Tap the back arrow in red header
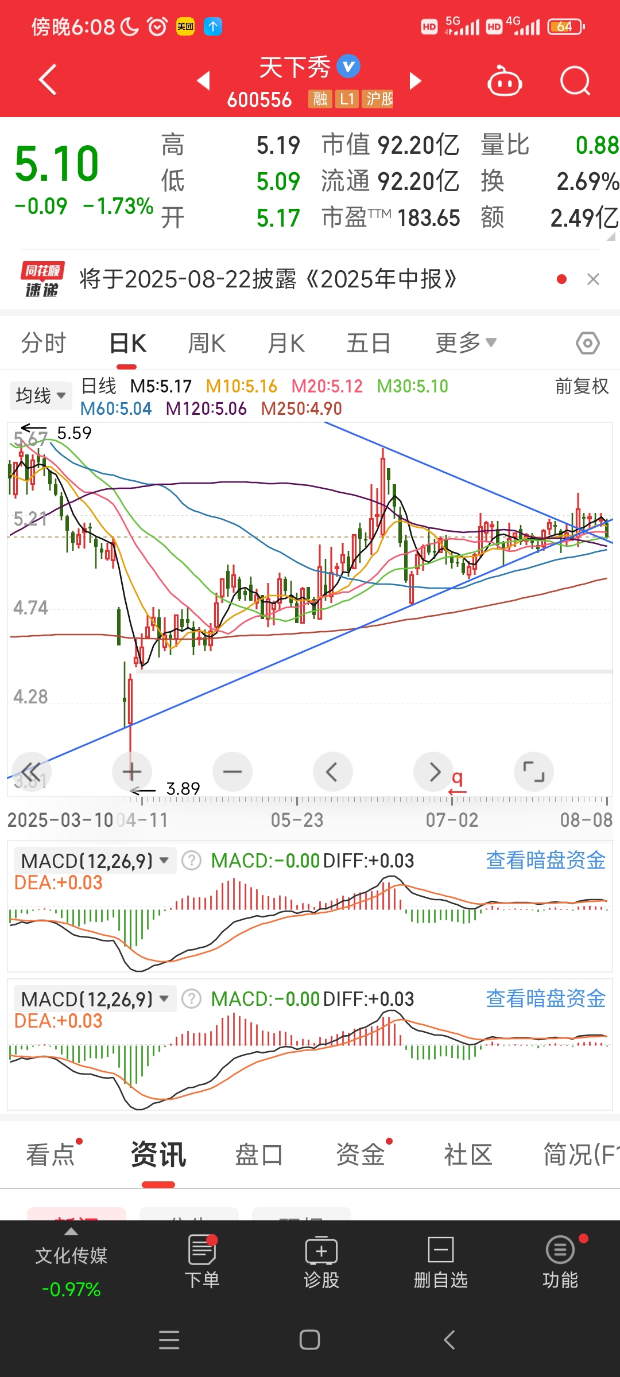The image size is (620, 1377). pyautogui.click(x=48, y=80)
